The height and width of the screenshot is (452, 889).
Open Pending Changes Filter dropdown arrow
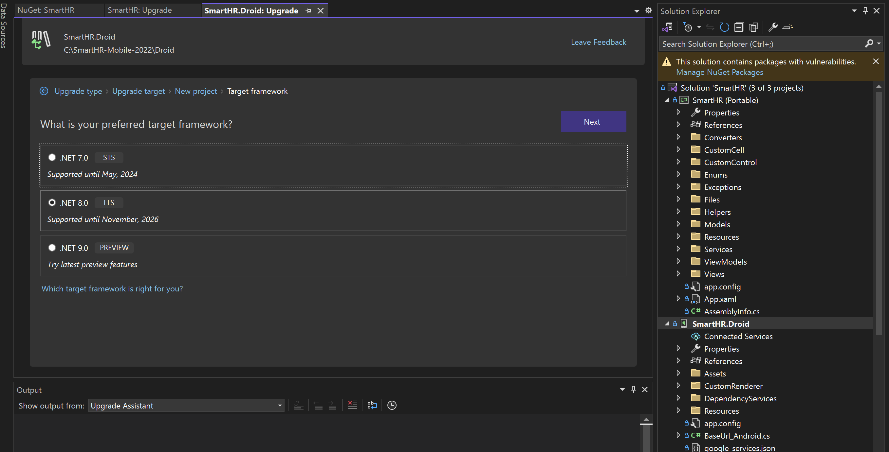[699, 27]
